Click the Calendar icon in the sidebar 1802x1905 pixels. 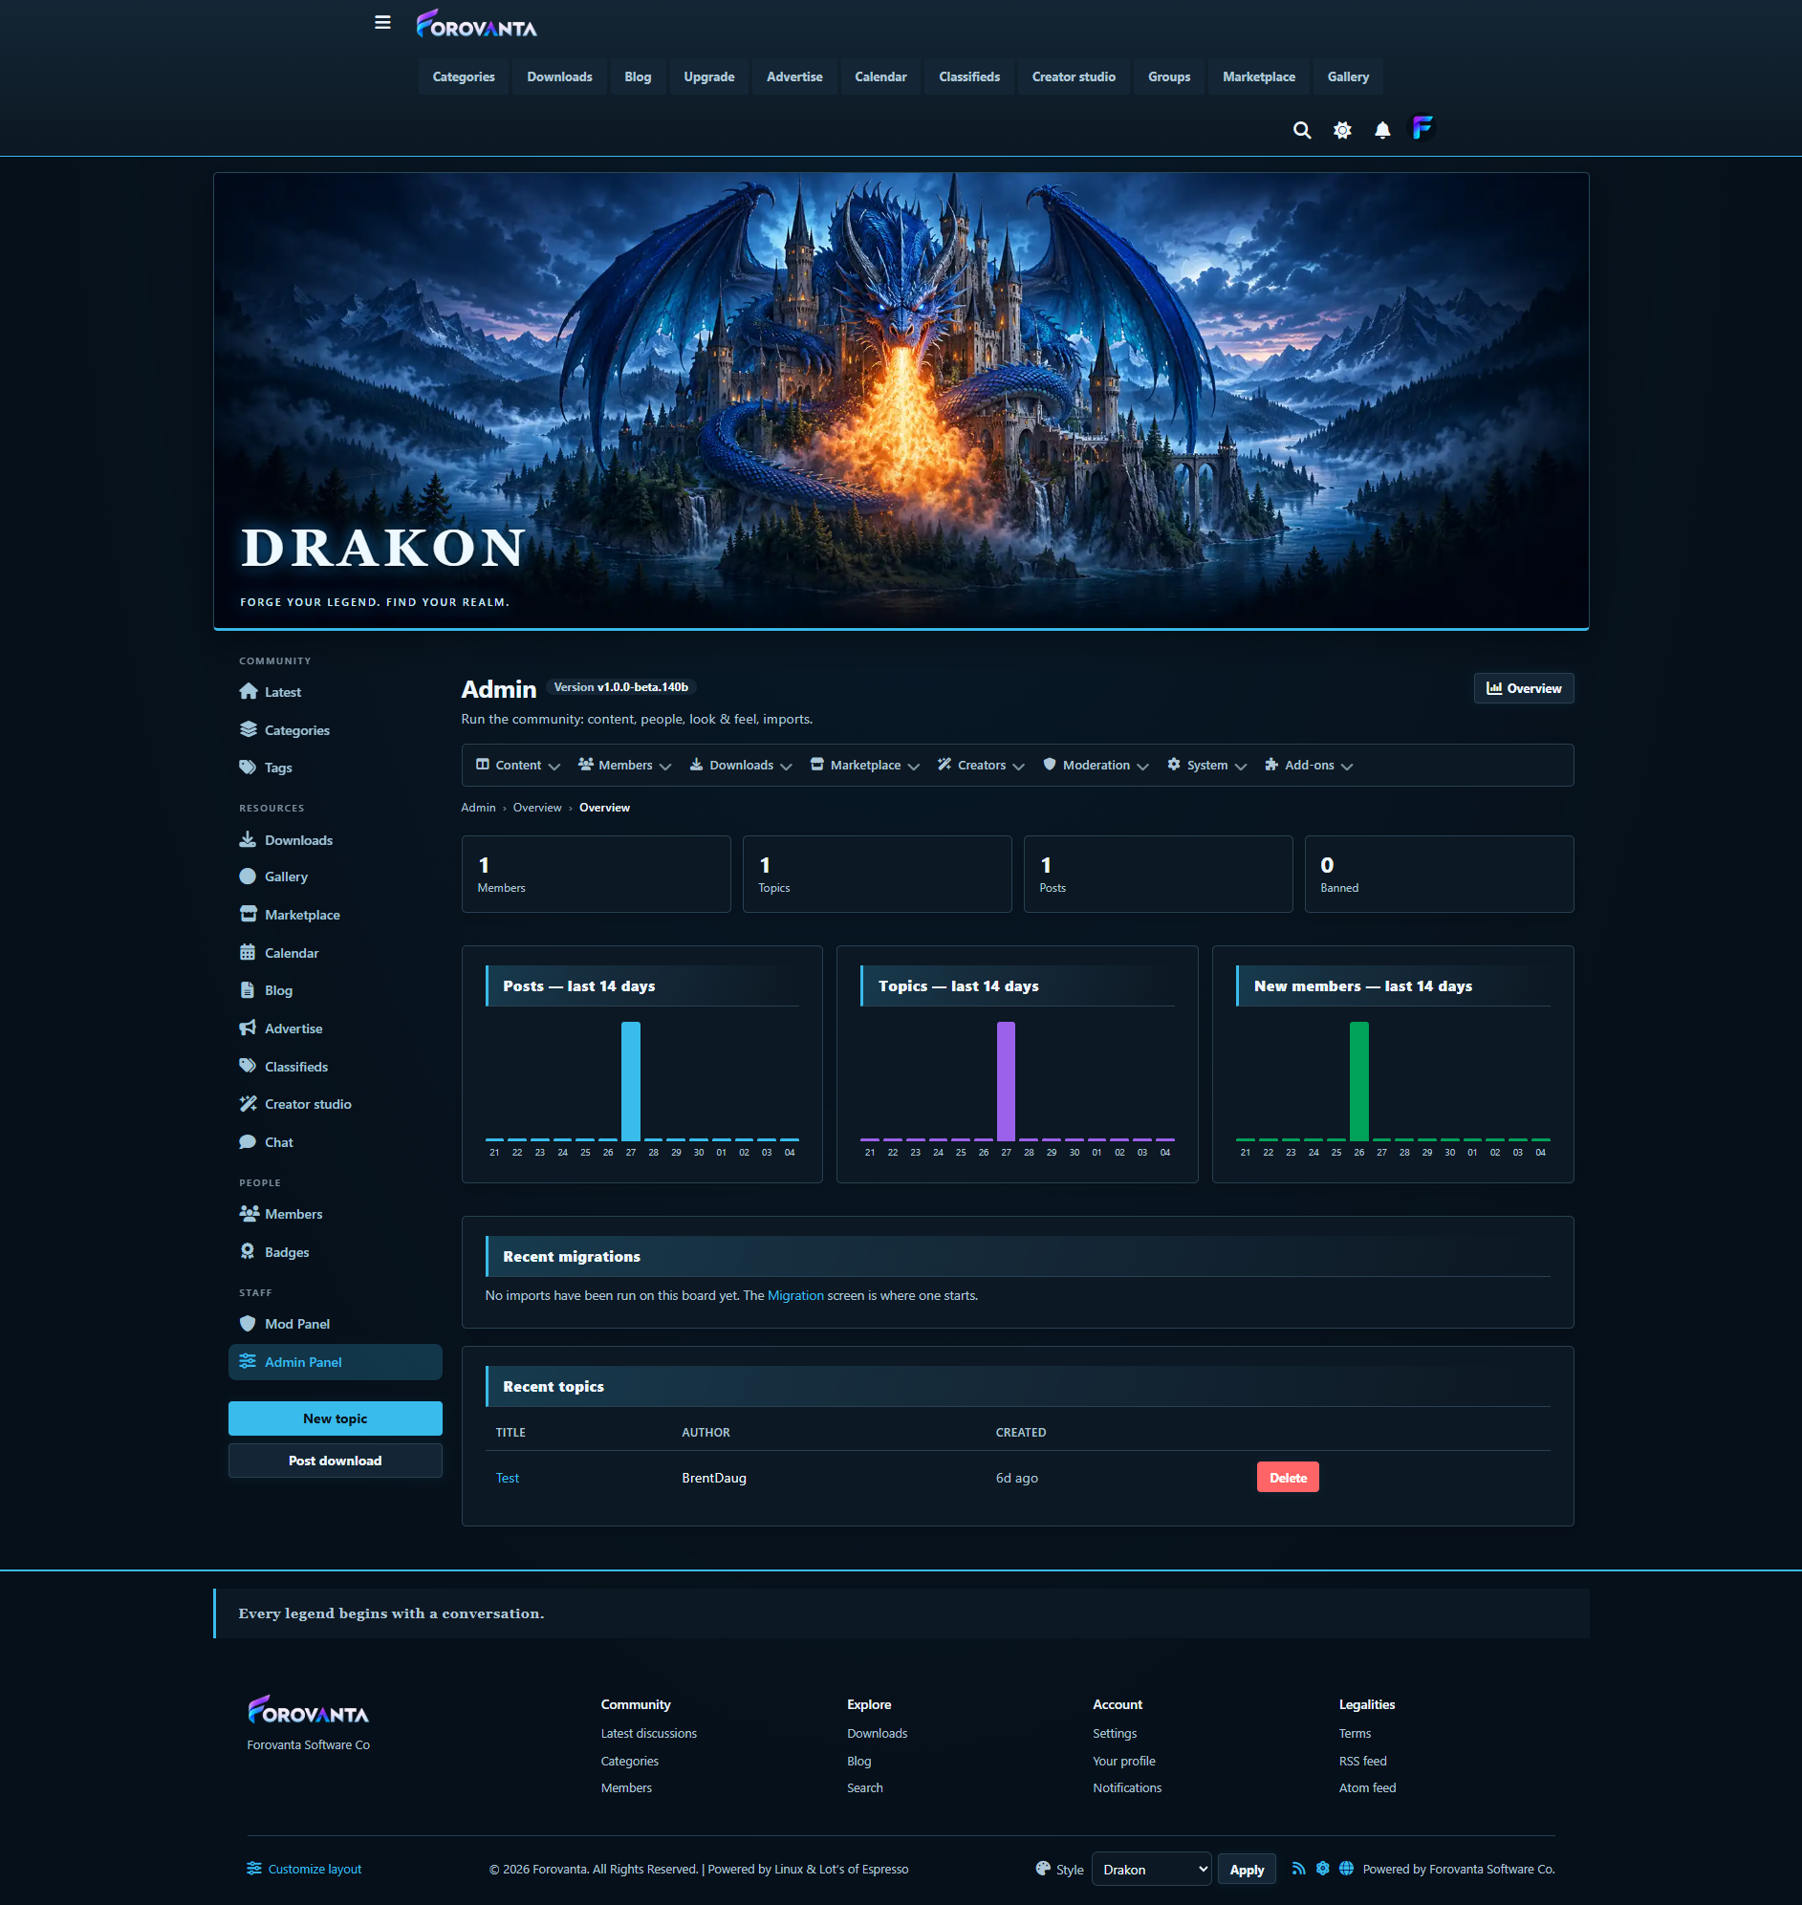click(x=248, y=952)
